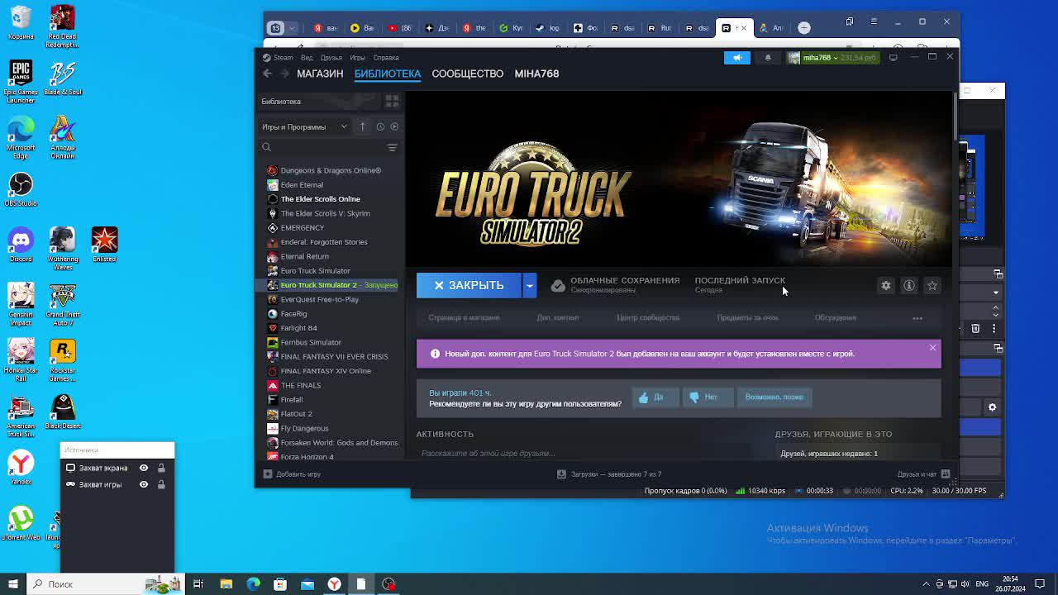Click Возможно, позже button
1058x595 pixels.
coord(774,397)
